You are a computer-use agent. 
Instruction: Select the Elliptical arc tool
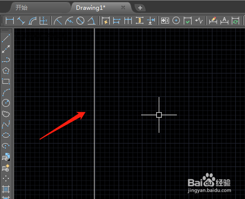pyautogui.click(x=6, y=146)
